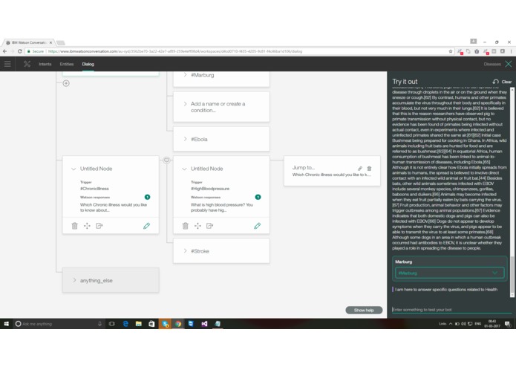
Task: Click the Chrome icon in the taskbar
Action: coord(178,324)
